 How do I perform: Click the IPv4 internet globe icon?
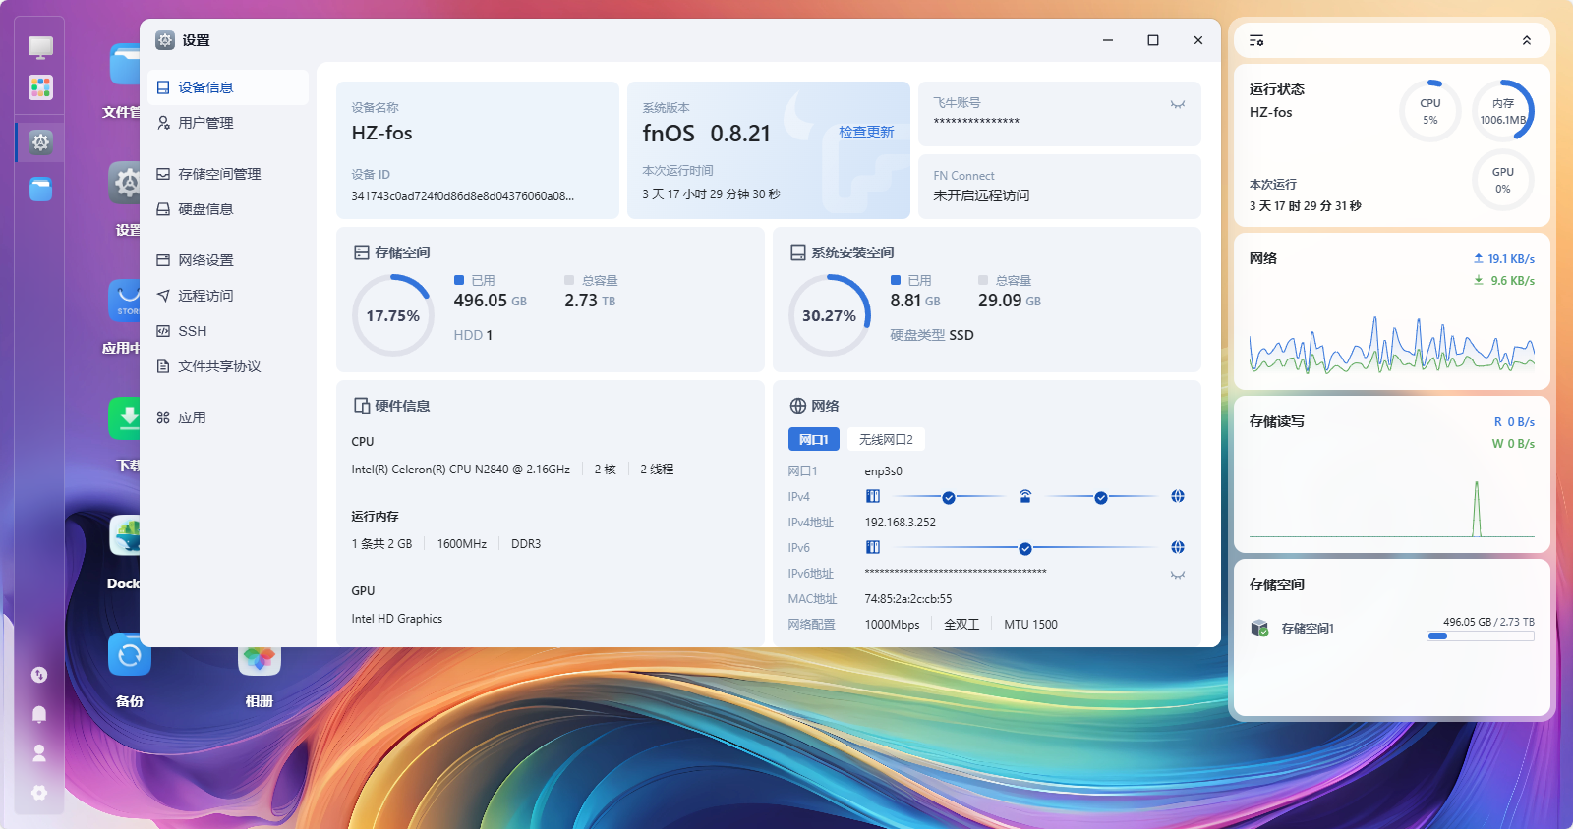(x=1178, y=496)
